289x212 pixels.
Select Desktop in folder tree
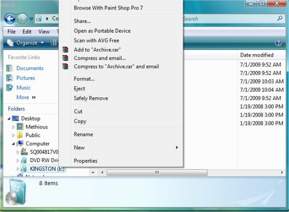tap(31, 118)
